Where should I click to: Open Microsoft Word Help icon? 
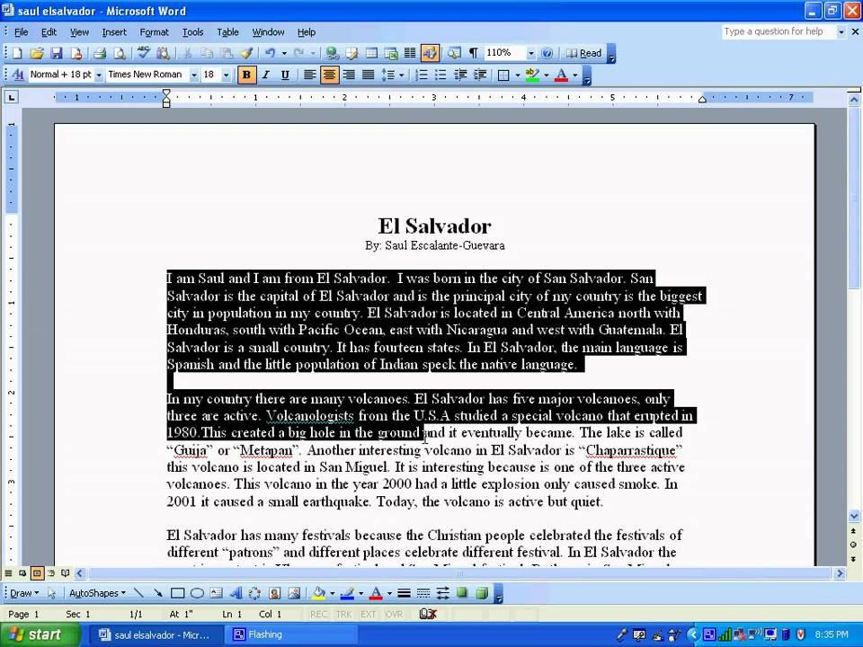coord(547,53)
